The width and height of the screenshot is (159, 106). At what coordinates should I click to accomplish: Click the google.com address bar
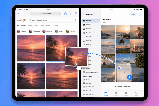coord(46,14)
